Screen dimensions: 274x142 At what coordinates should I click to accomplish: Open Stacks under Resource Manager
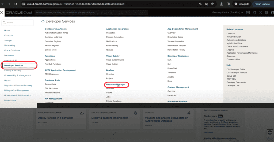(x=109, y=92)
